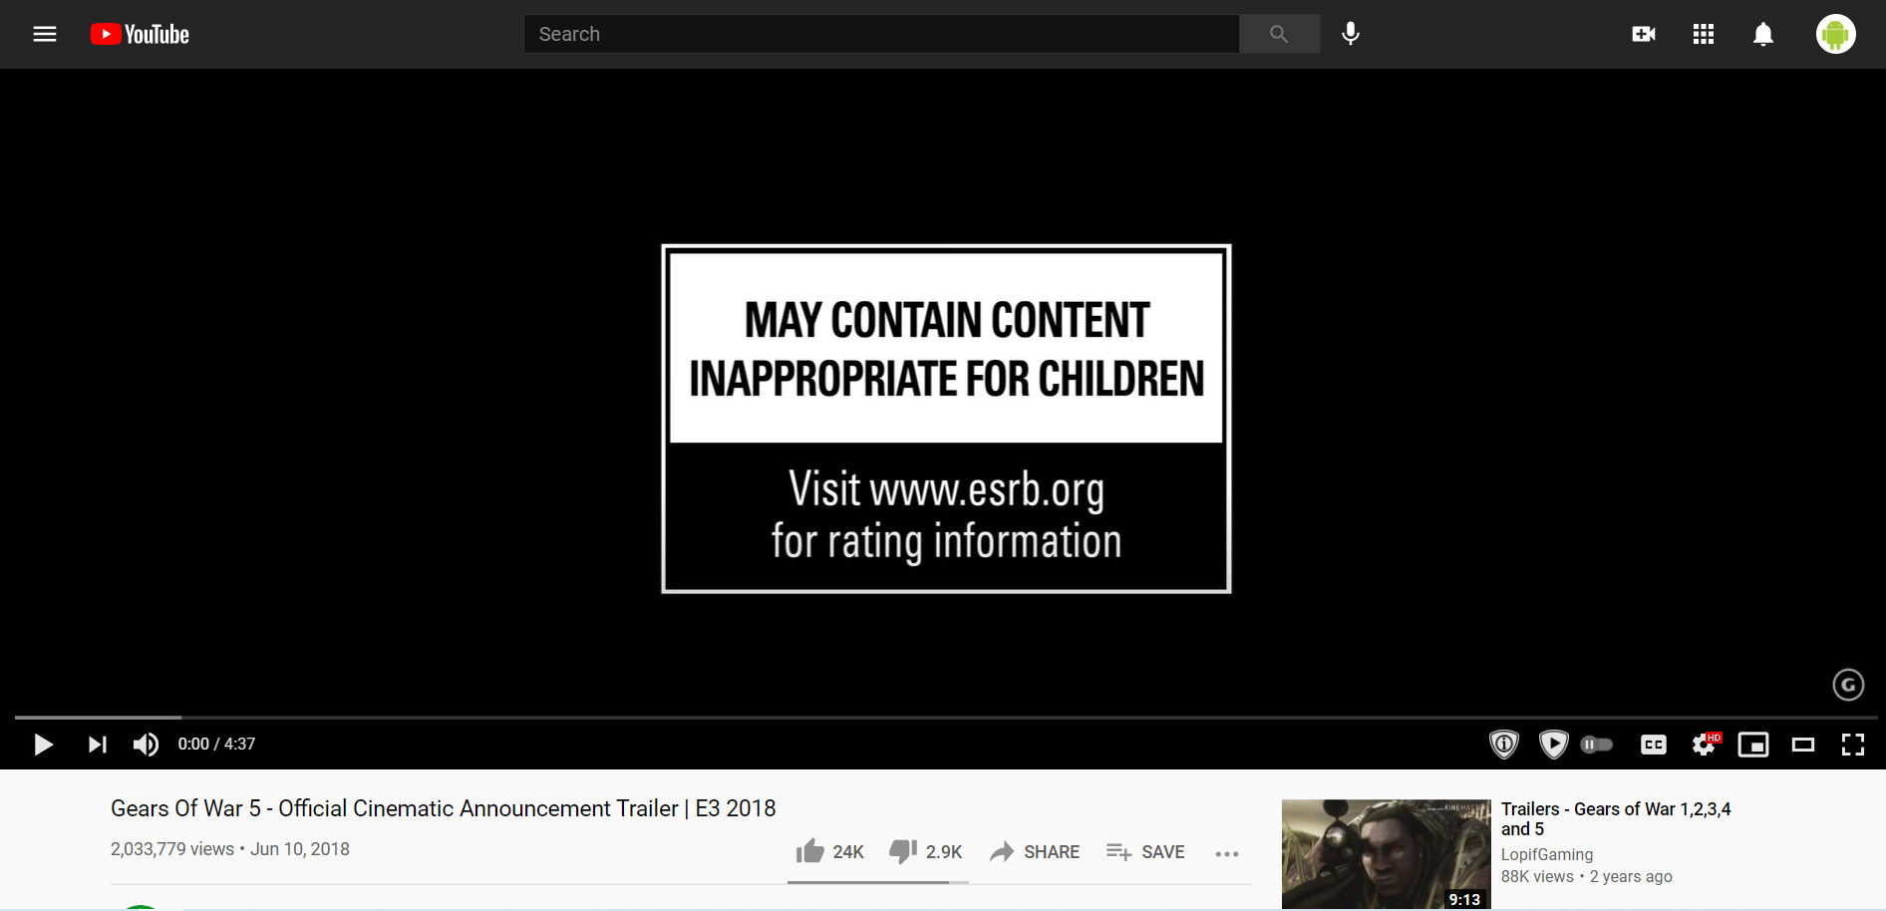Click the magnifying glass search button
This screenshot has height=911, width=1886.
click(x=1279, y=34)
